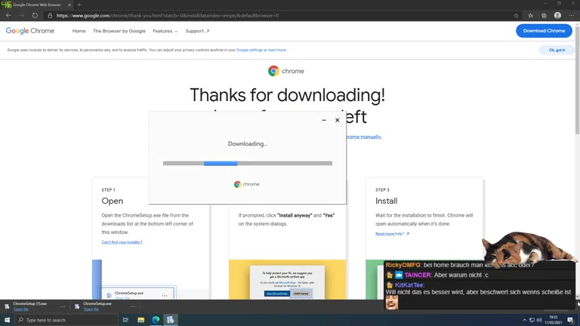Open options for ChromeSetup (1).exe download

(63, 306)
